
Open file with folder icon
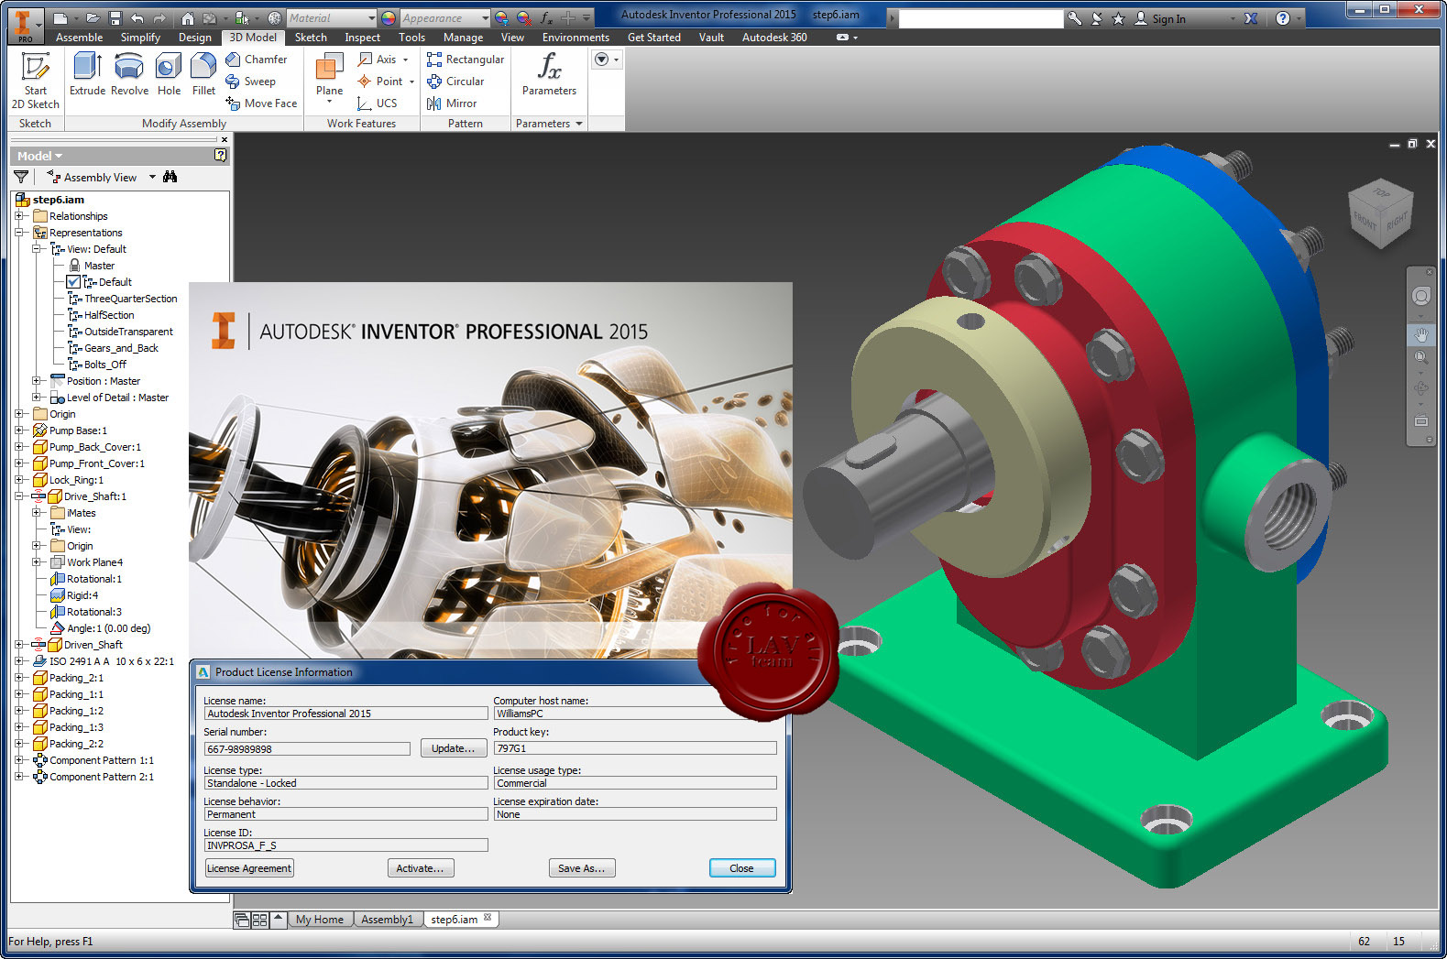93,18
